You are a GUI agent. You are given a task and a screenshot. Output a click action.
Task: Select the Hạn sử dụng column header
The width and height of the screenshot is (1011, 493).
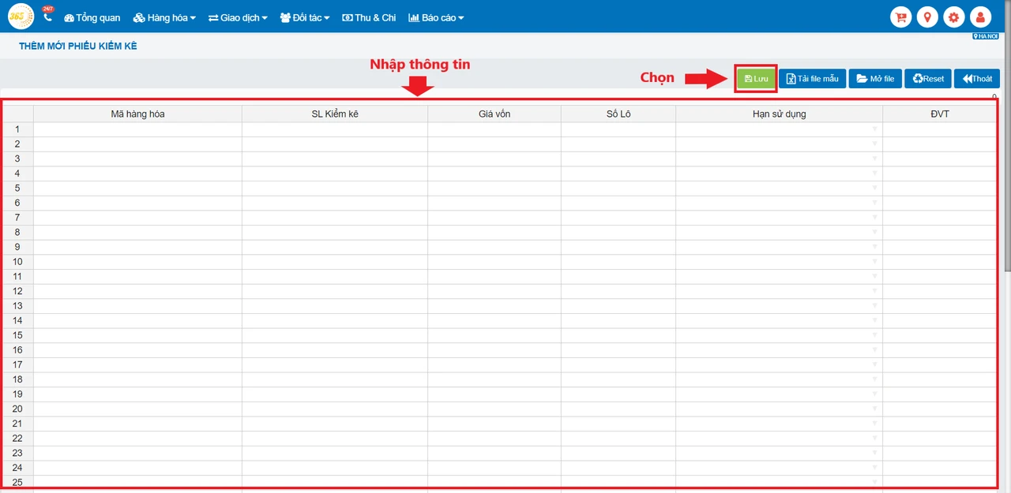point(779,114)
